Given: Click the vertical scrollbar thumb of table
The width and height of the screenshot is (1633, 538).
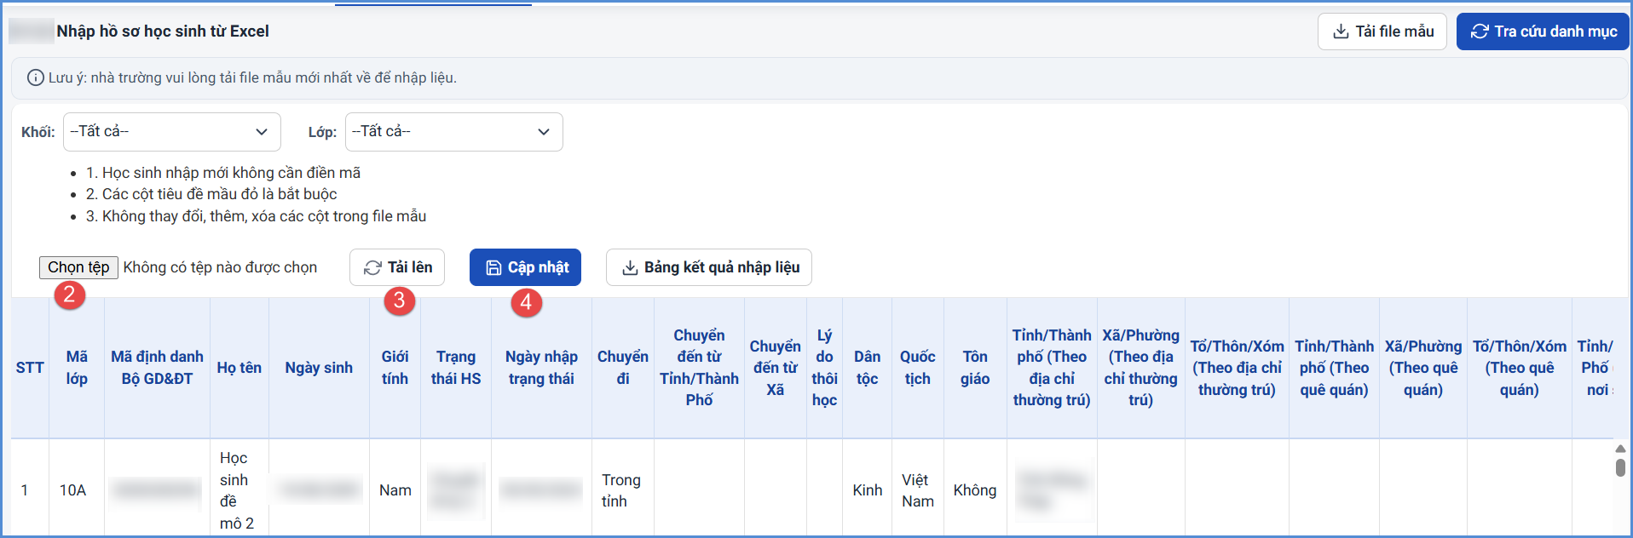Looking at the screenshot, I should tap(1620, 467).
